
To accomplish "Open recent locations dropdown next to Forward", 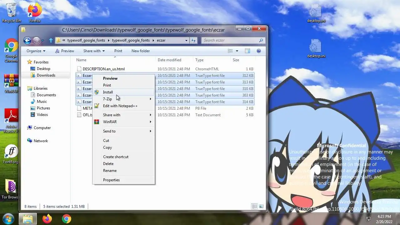I will click(42, 40).
